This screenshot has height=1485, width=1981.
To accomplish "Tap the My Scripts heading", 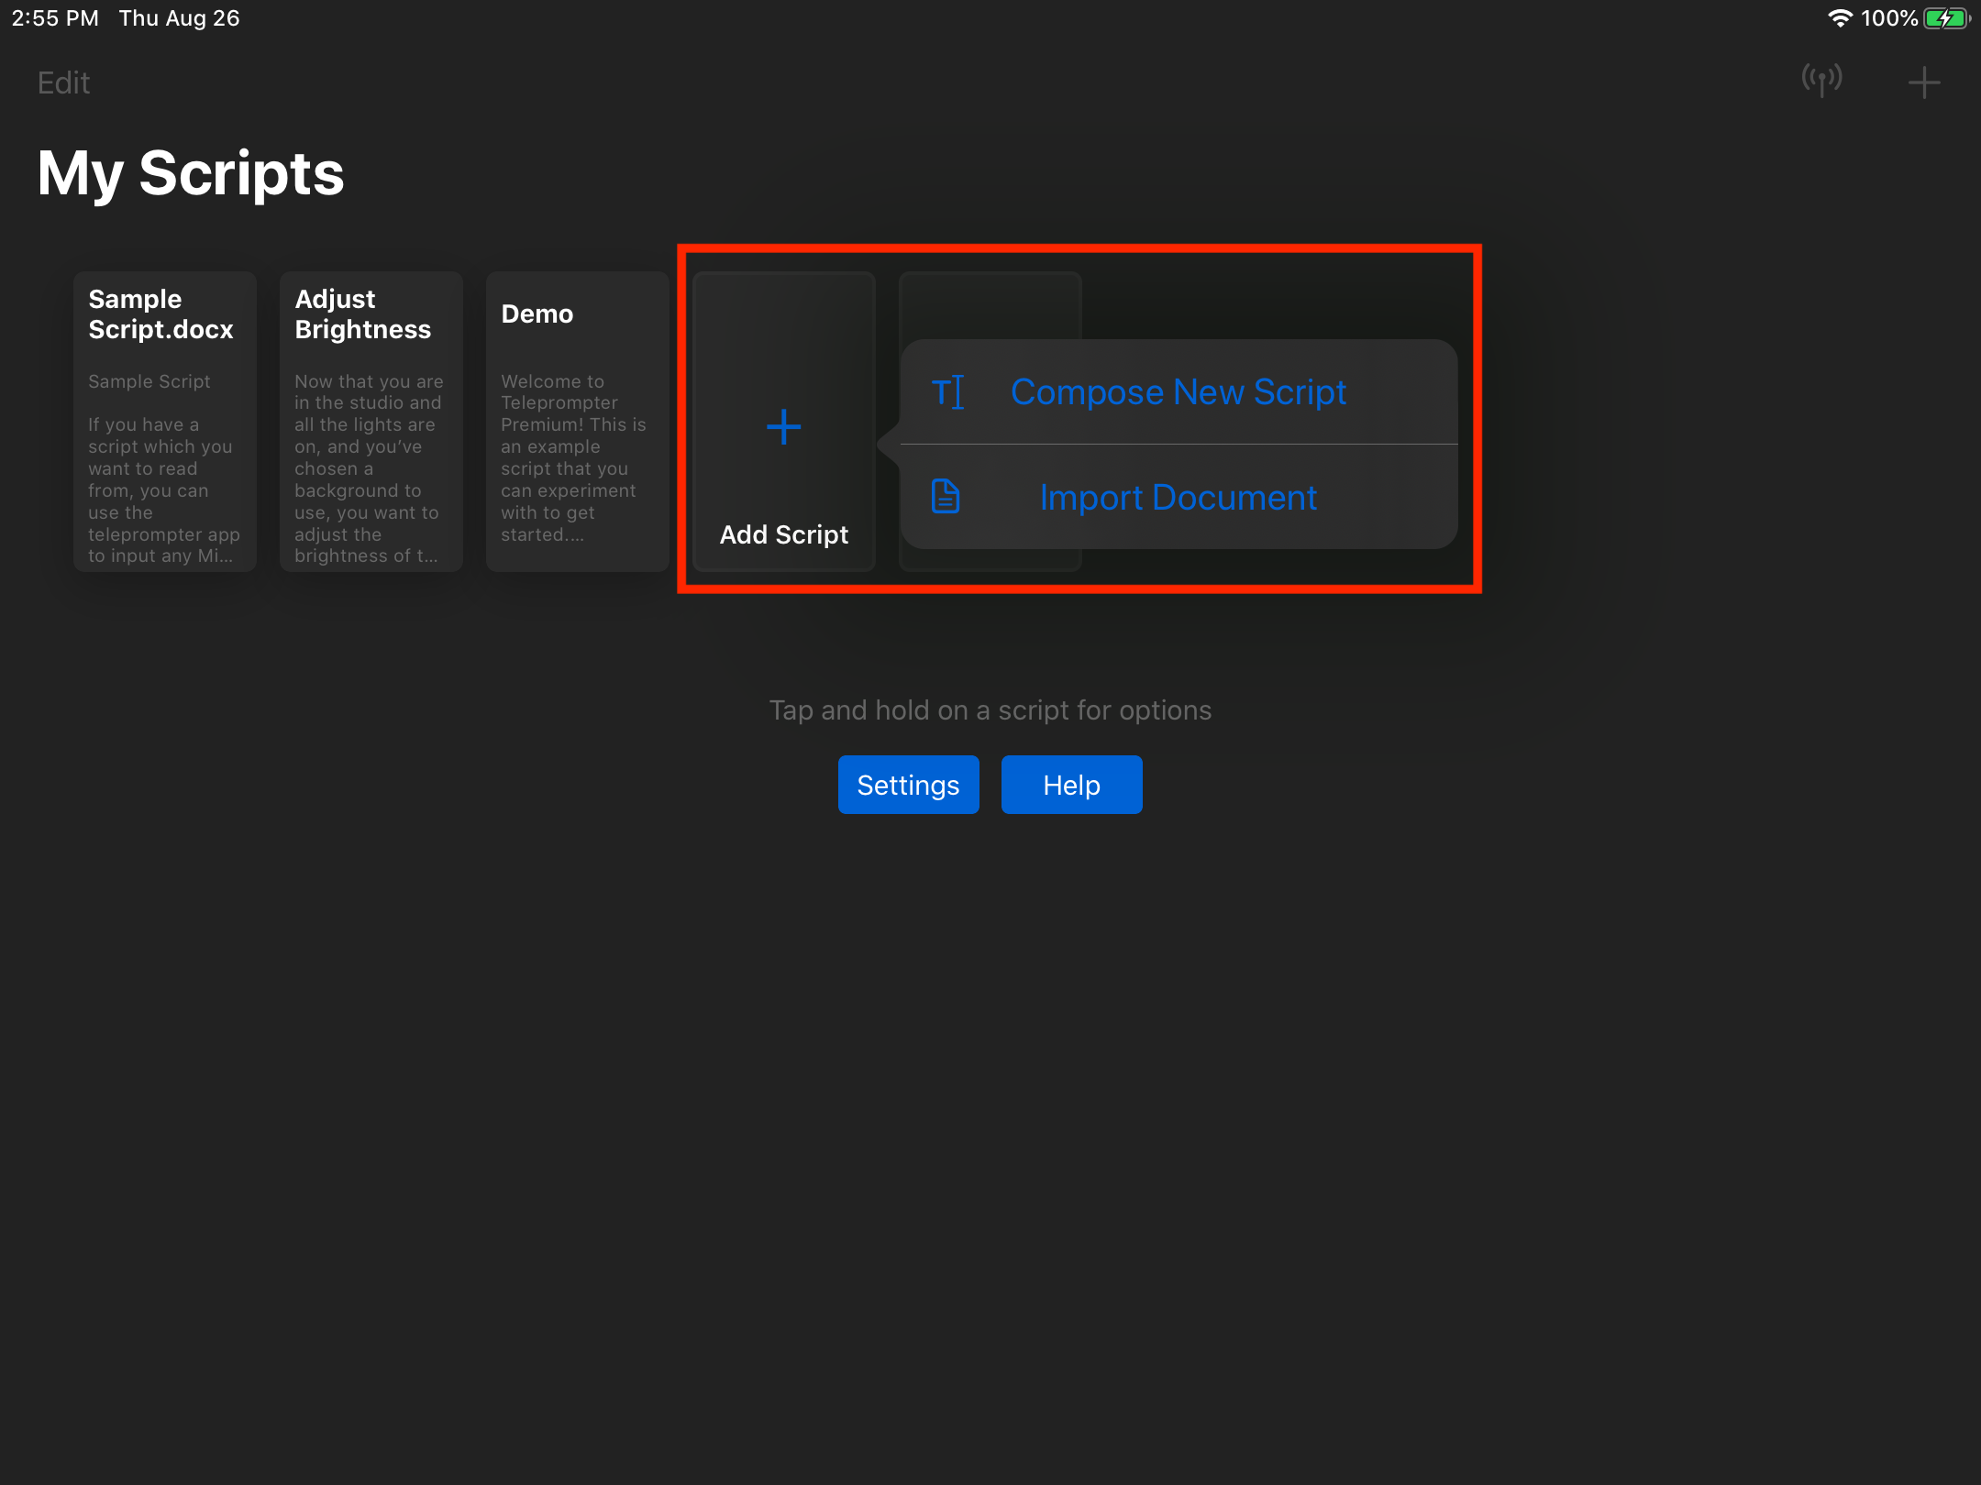I will pyautogui.click(x=191, y=173).
